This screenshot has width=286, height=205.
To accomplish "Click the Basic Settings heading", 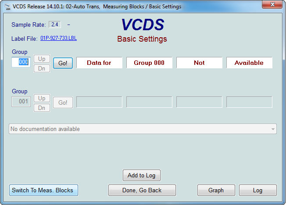I will point(142,39).
